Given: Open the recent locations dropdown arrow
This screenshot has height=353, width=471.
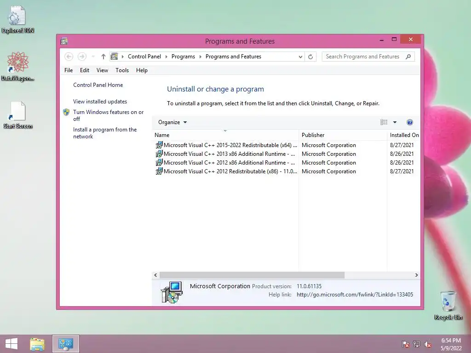Looking at the screenshot, I should click(x=93, y=57).
